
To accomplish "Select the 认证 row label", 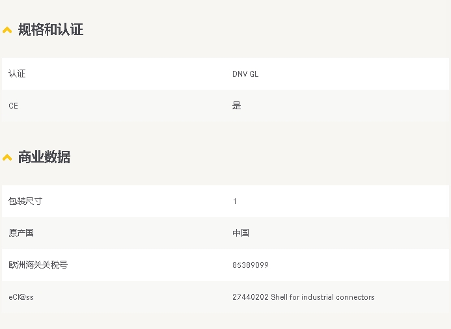I will coord(17,74).
